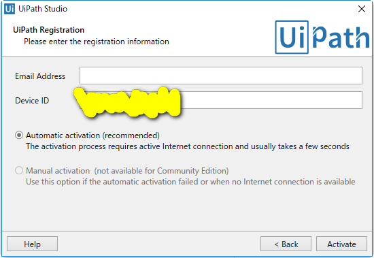This screenshot has height=258, width=374.
Task: Click the yellow highlighted Device ID value
Action: (x=126, y=102)
